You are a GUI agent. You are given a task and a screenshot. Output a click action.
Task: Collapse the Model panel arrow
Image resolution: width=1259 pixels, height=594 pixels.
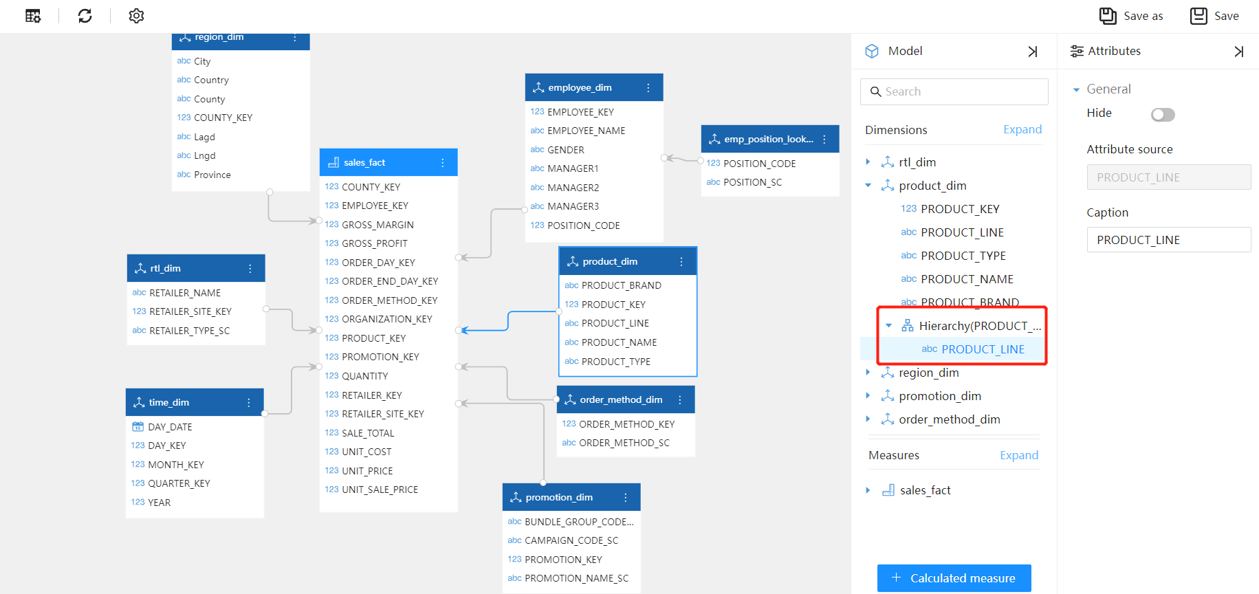coord(1033,52)
